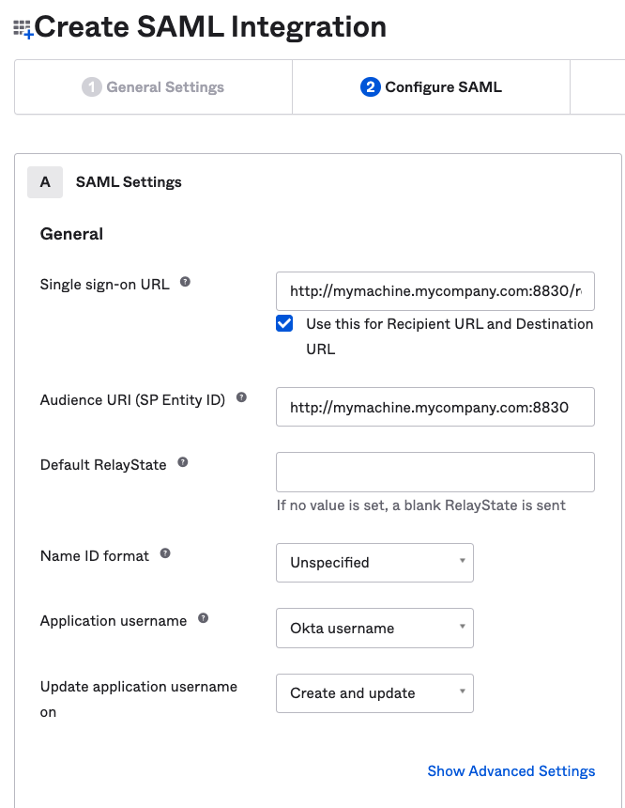625x808 pixels.
Task: Open the Name ID format dropdown
Action: 374,563
